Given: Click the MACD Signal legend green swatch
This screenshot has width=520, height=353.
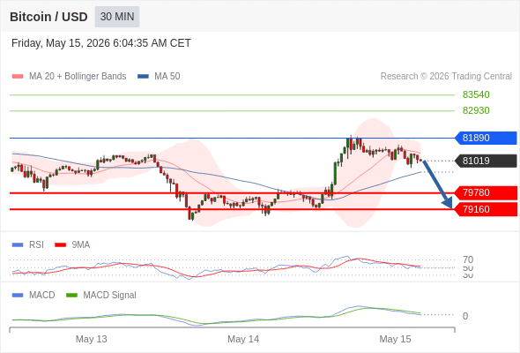Looking at the screenshot, I should coord(71,296).
